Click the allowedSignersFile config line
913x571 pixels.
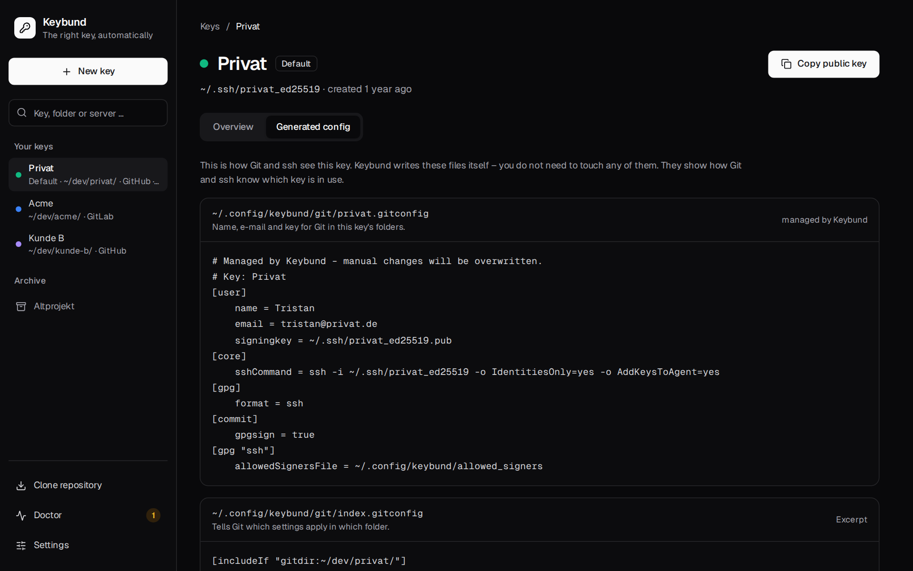coord(389,466)
